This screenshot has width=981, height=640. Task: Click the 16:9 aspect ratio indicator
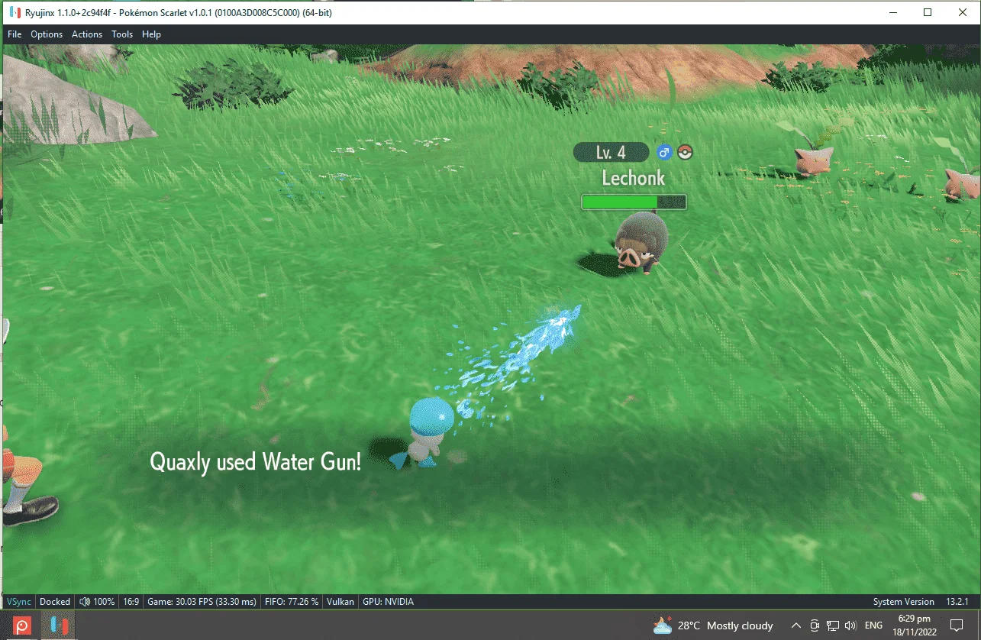131,602
